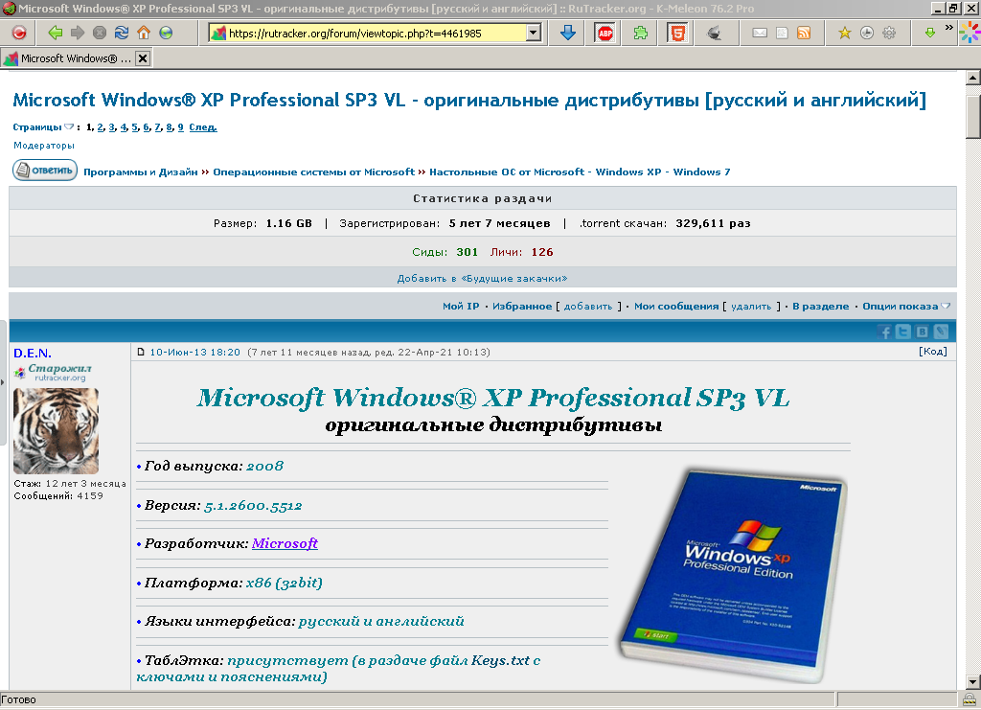981x710 pixels.
Task: Click the post date 10-Июн-13 18:20 link
Action: click(194, 353)
